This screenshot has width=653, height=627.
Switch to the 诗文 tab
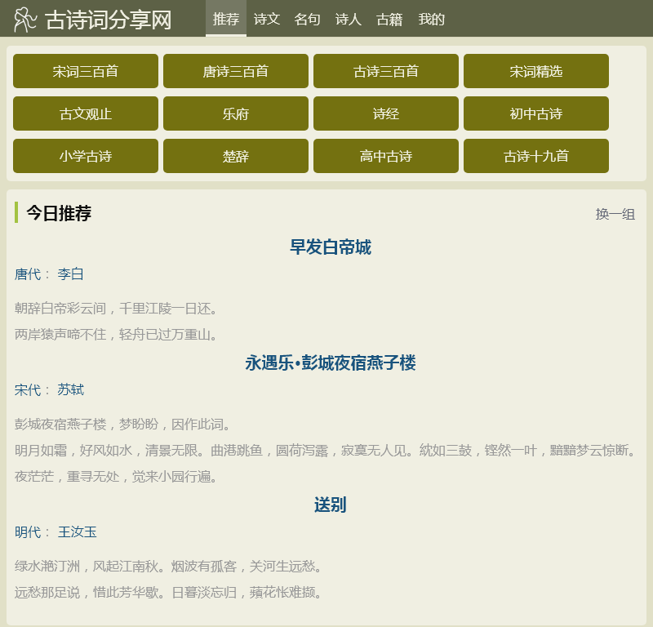click(267, 19)
